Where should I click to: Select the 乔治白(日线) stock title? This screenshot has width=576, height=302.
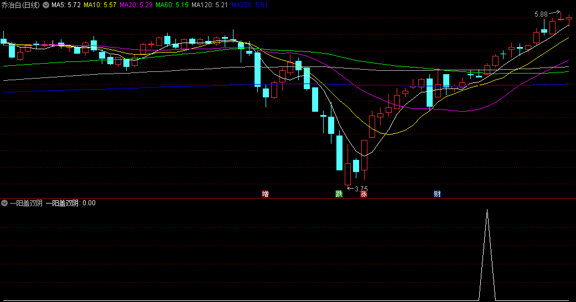pyautogui.click(x=20, y=5)
